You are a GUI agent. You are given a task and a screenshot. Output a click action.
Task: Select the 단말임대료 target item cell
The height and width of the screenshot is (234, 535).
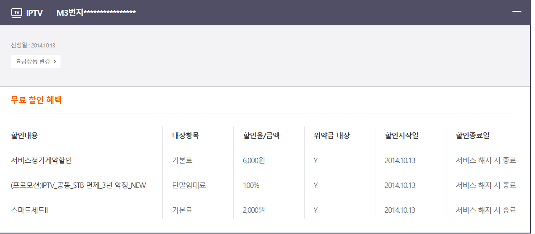[189, 185]
